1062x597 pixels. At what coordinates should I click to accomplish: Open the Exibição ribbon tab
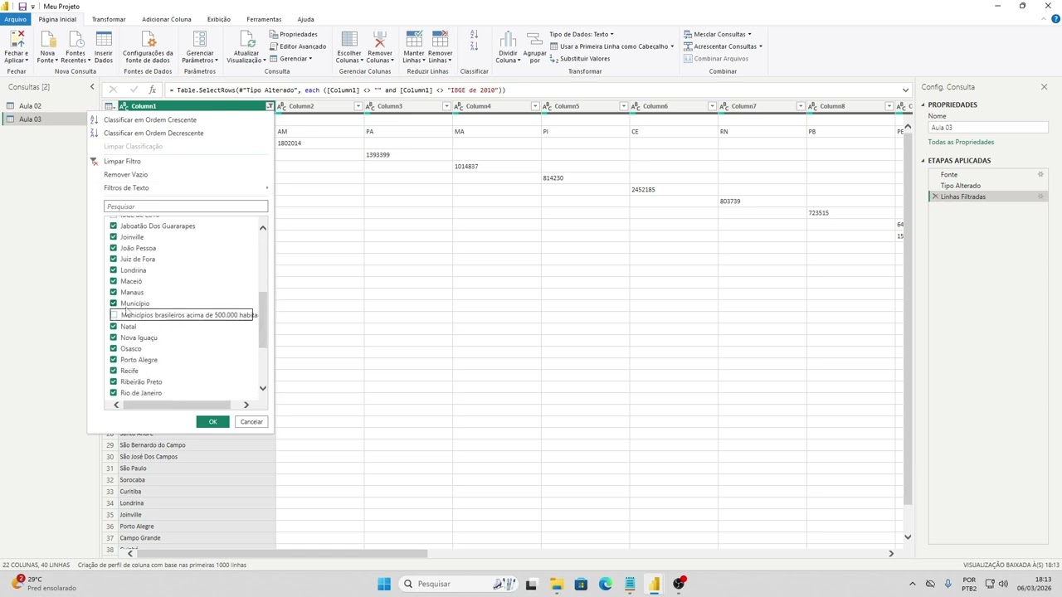point(219,19)
